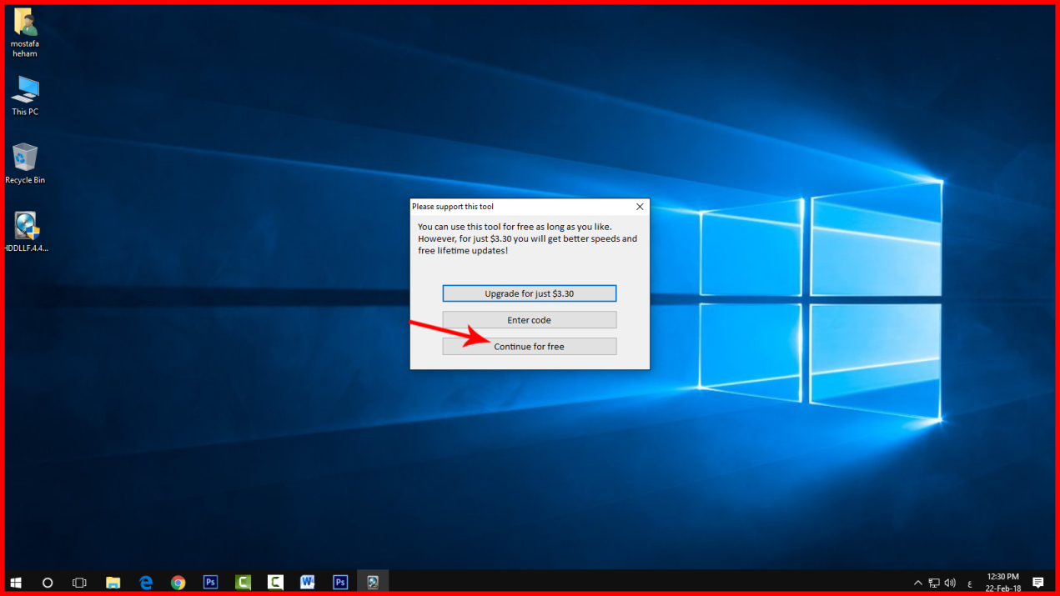
Task: Select the Enter code button
Action: (529, 320)
